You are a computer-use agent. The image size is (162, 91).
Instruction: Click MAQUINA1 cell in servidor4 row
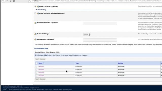click(x=121, y=76)
